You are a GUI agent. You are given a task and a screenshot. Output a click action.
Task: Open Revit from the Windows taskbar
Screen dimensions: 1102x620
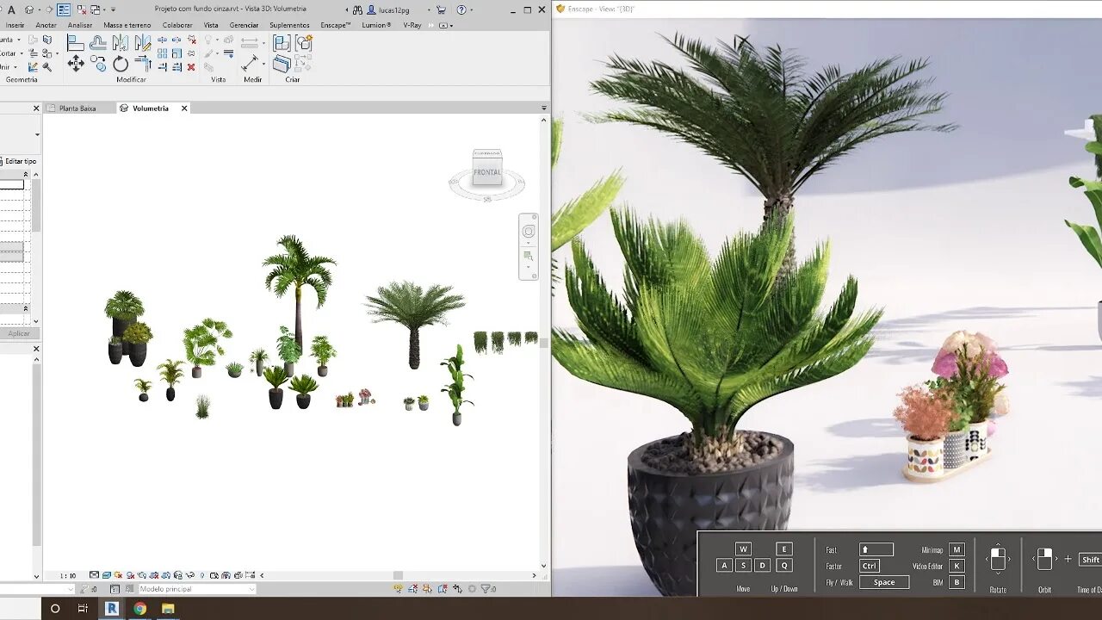pyautogui.click(x=111, y=608)
